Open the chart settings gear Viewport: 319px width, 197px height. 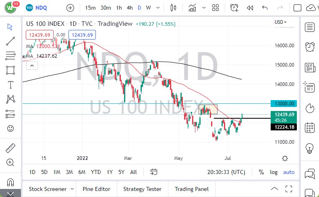coord(285,158)
